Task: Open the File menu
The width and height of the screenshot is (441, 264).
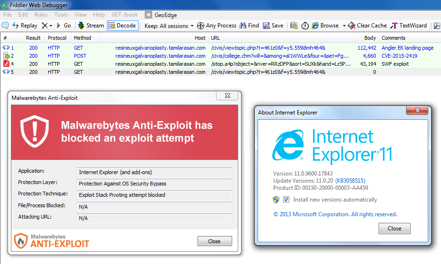Action: tap(7, 15)
